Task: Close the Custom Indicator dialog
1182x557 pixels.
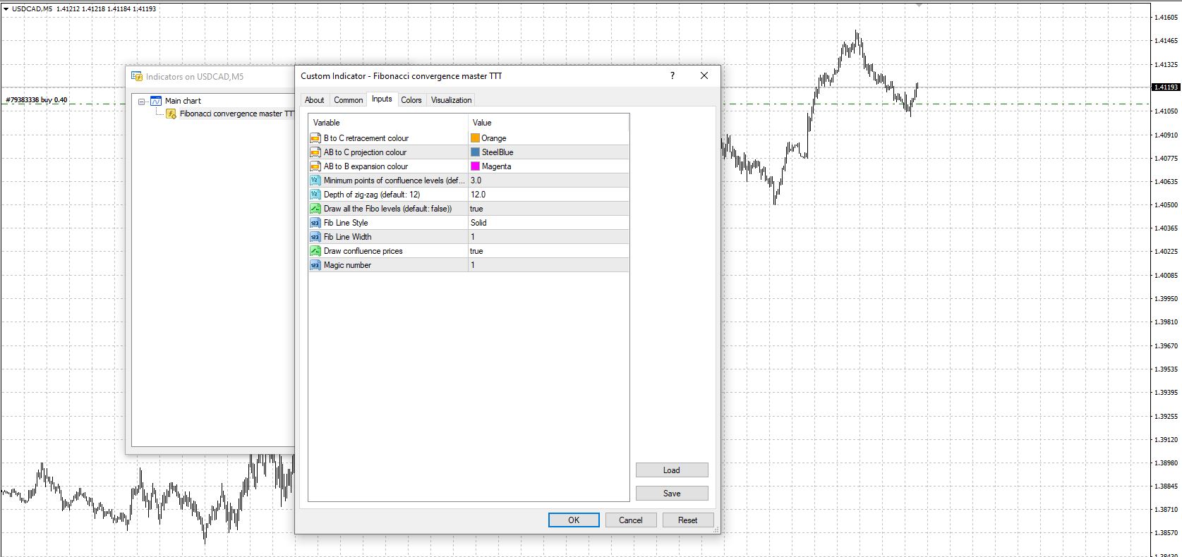Action: tap(704, 75)
